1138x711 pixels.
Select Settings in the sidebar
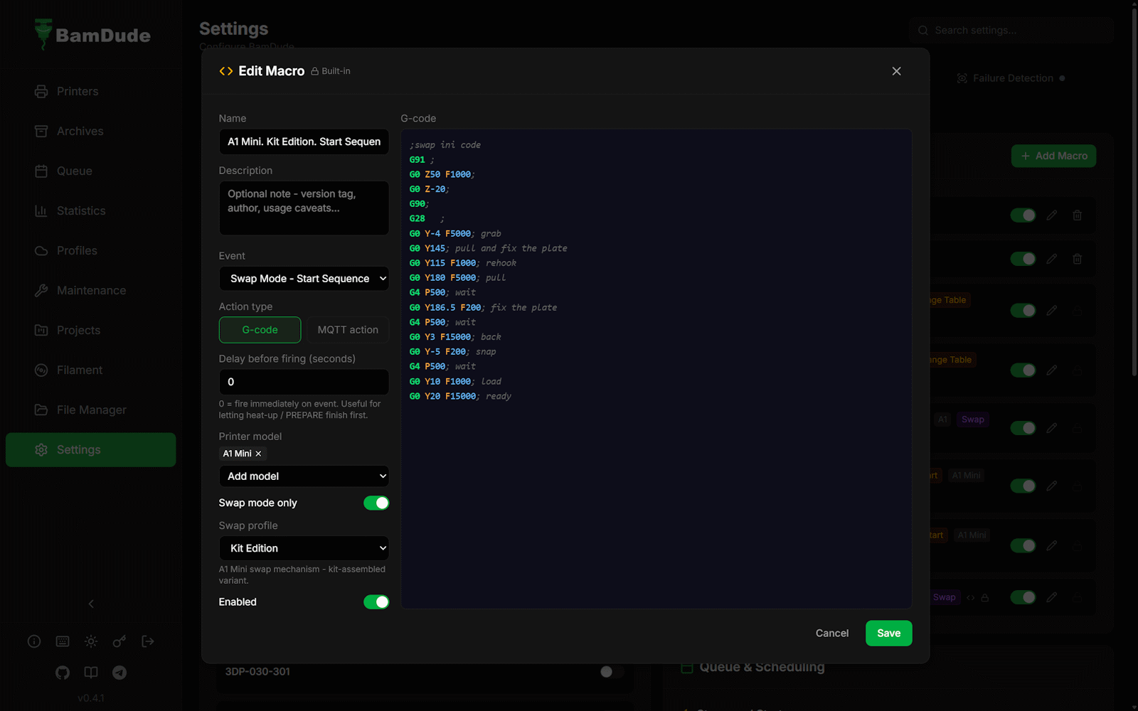[91, 449]
